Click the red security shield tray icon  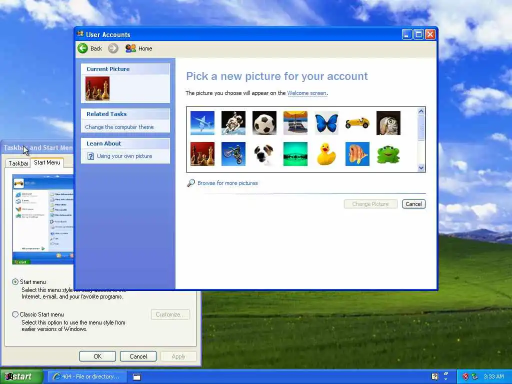pyautogui.click(x=465, y=376)
